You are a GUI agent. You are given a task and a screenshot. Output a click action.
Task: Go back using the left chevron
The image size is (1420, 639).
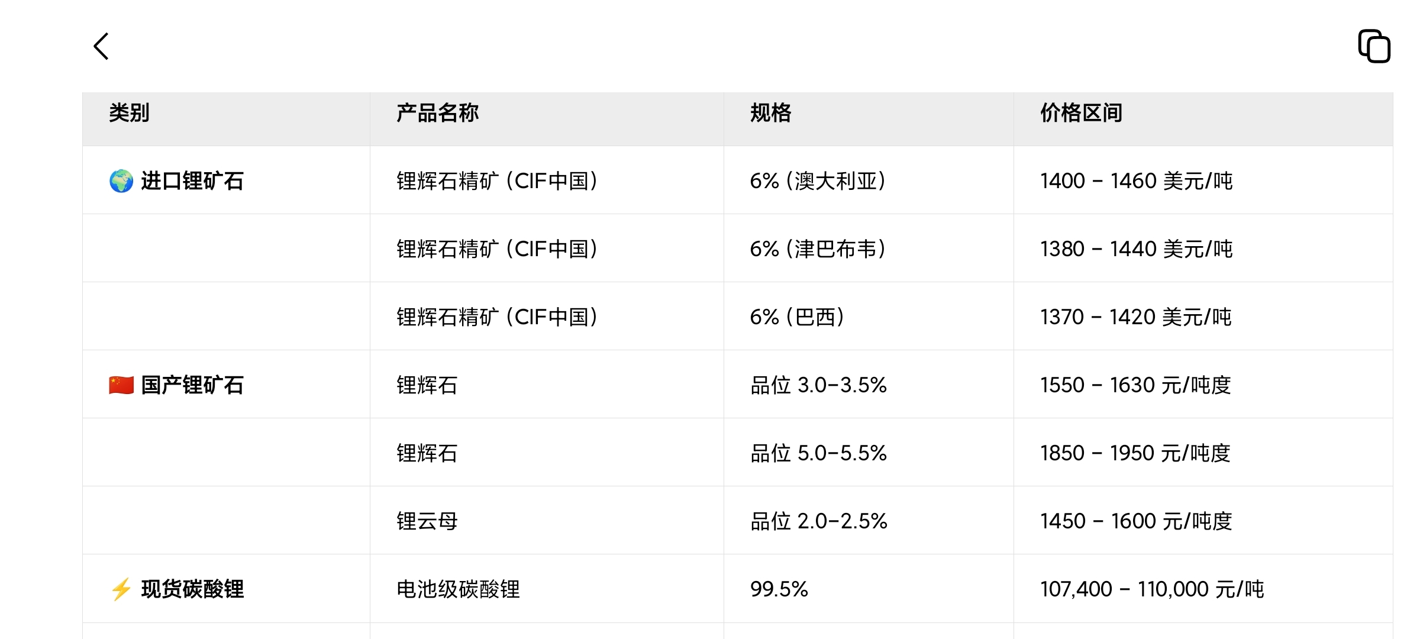101,46
